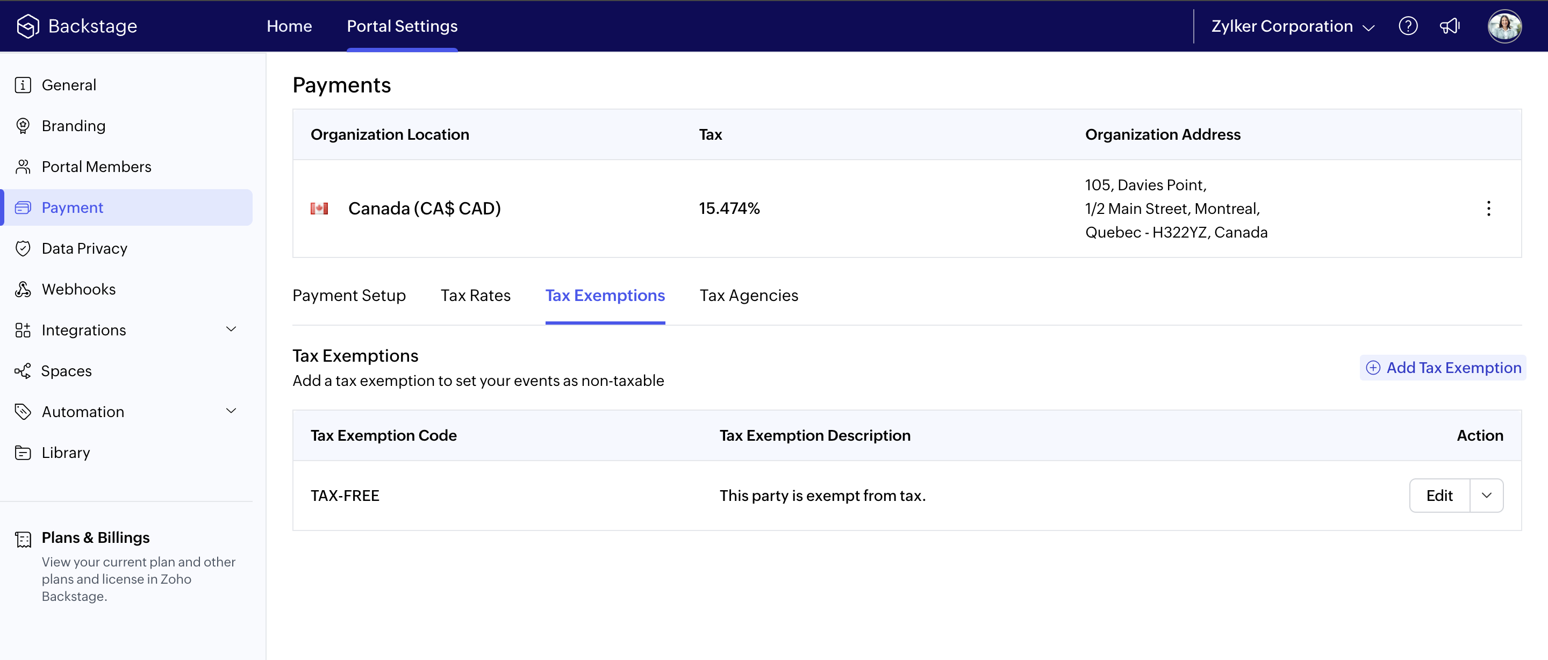This screenshot has width=1548, height=660.
Task: Open the Payment Setup tab
Action: pyautogui.click(x=348, y=296)
